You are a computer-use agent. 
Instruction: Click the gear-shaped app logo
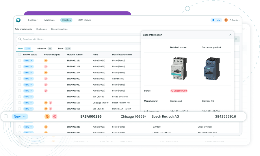(x=18, y=20)
